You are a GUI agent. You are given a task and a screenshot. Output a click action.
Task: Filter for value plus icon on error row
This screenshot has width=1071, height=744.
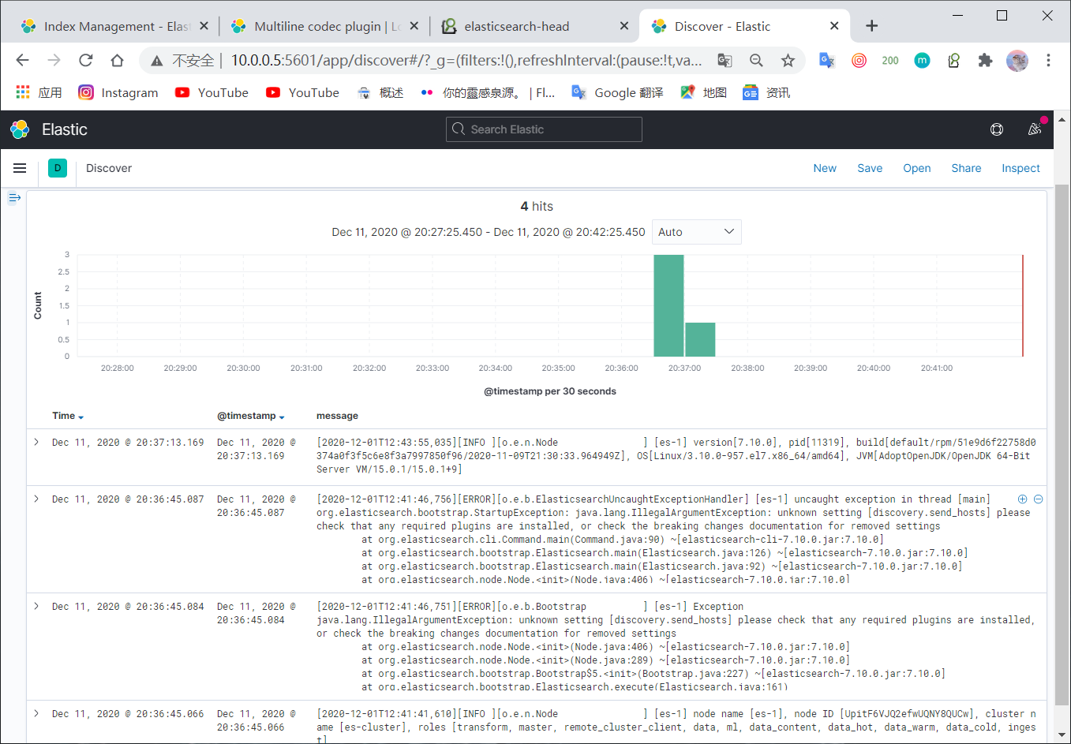click(x=1022, y=499)
